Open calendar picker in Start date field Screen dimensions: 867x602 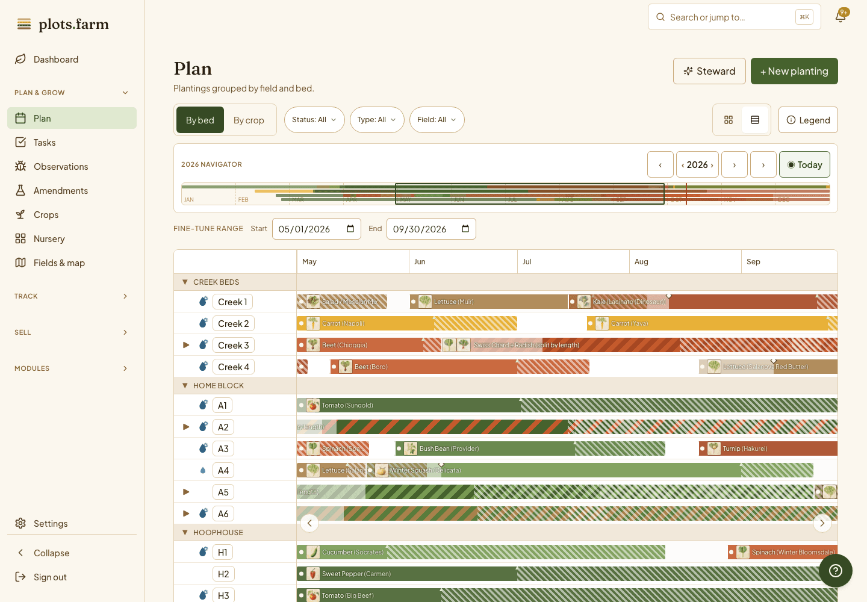coord(350,229)
